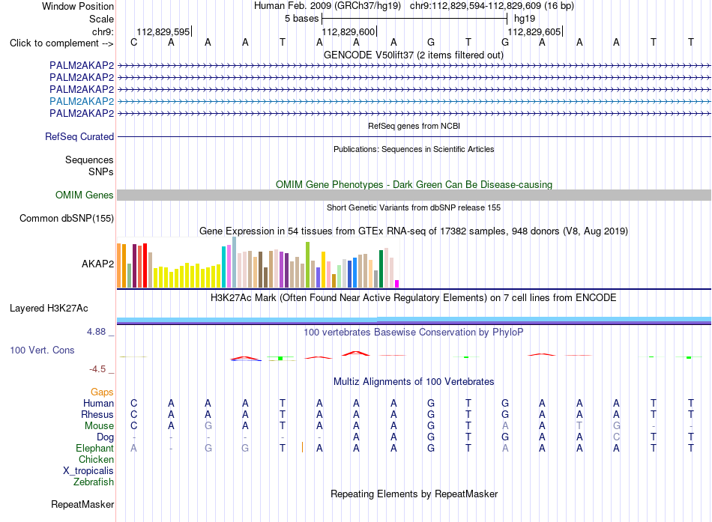Screen dimensions: 712x522
Task: Select the Mouse species row label
Action: point(99,426)
